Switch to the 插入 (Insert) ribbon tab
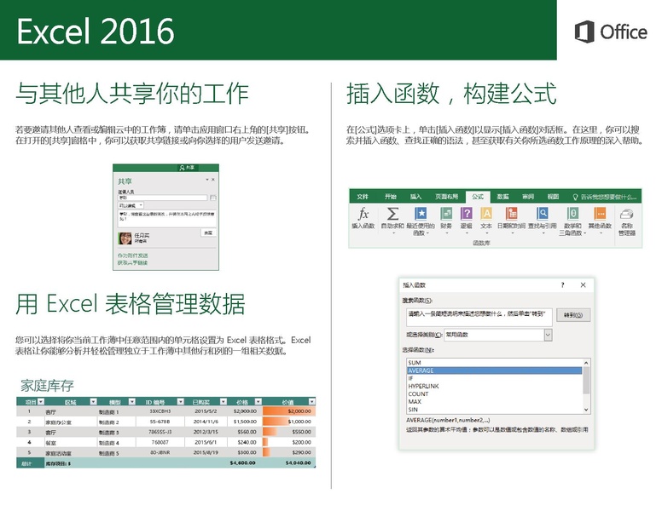This screenshot has height=511, width=662. click(415, 197)
